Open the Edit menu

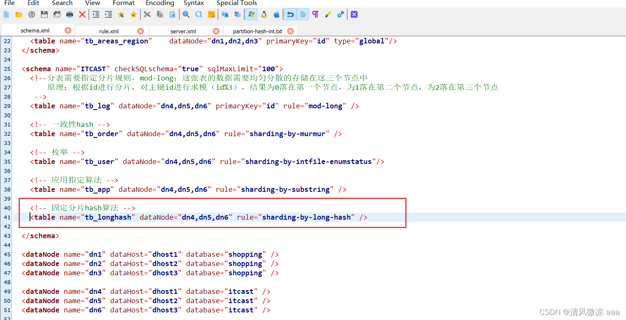coord(33,3)
